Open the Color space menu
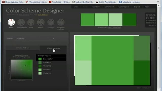The height and width of the screenshot is (91, 162). (x=124, y=7)
